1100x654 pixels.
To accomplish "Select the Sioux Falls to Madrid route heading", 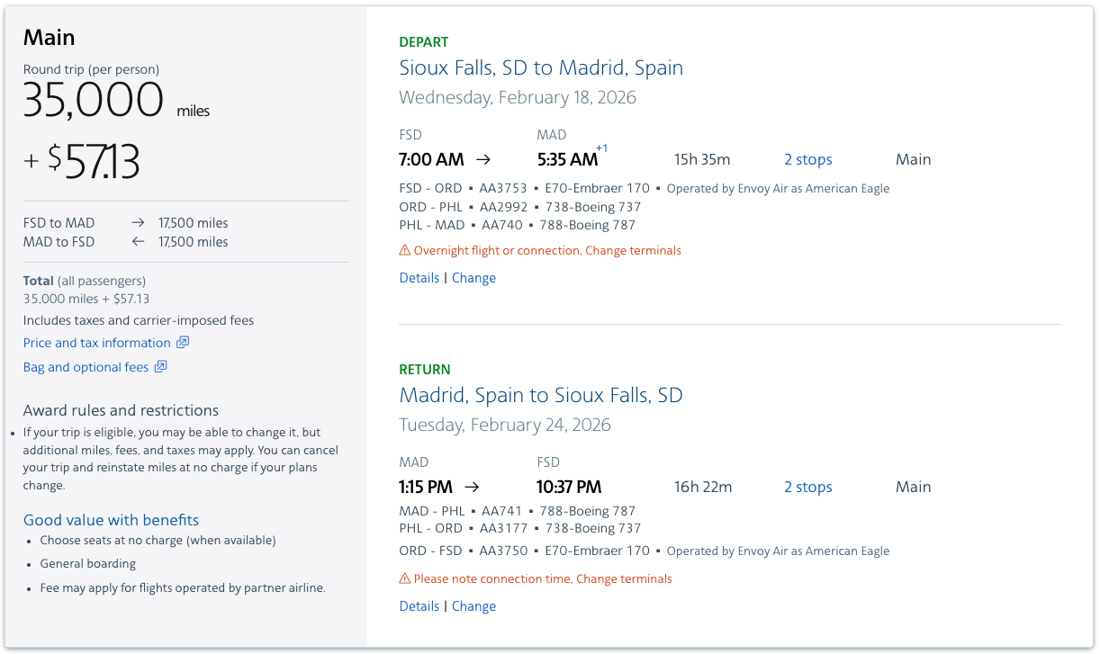I will (541, 67).
